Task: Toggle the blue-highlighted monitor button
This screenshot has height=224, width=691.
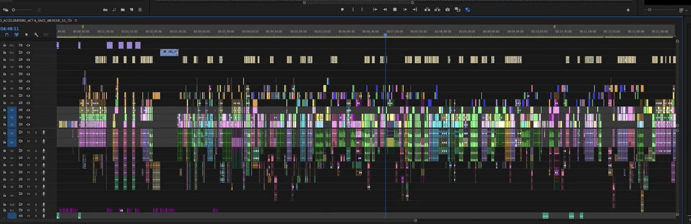Action: click(468, 9)
